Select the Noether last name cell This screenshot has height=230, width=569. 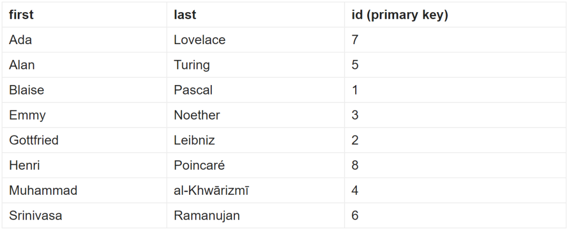coord(197,115)
